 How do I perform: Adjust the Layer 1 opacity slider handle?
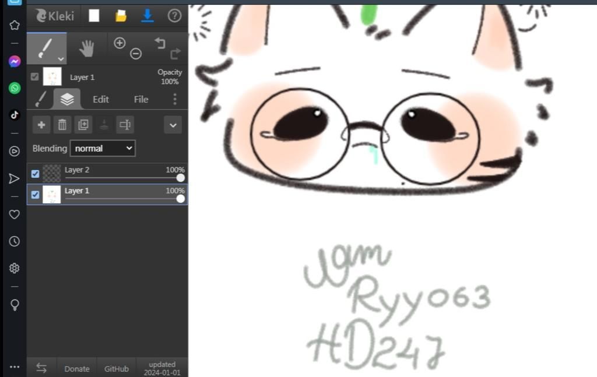coord(181,199)
